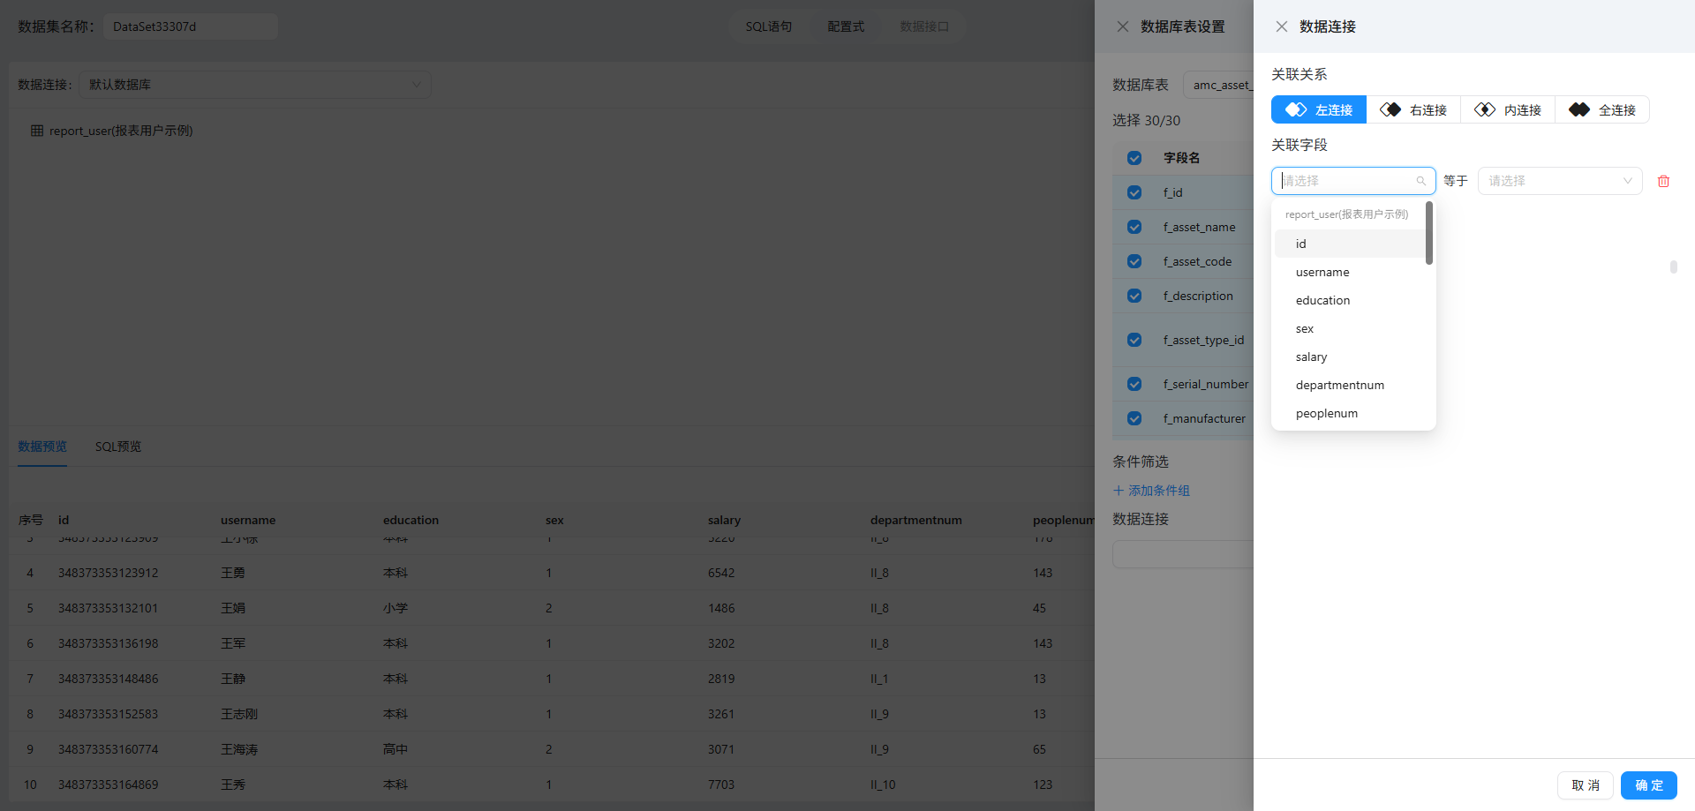
Task: Edit the 数据集名称 field DataSet33307d
Action: pyautogui.click(x=191, y=26)
